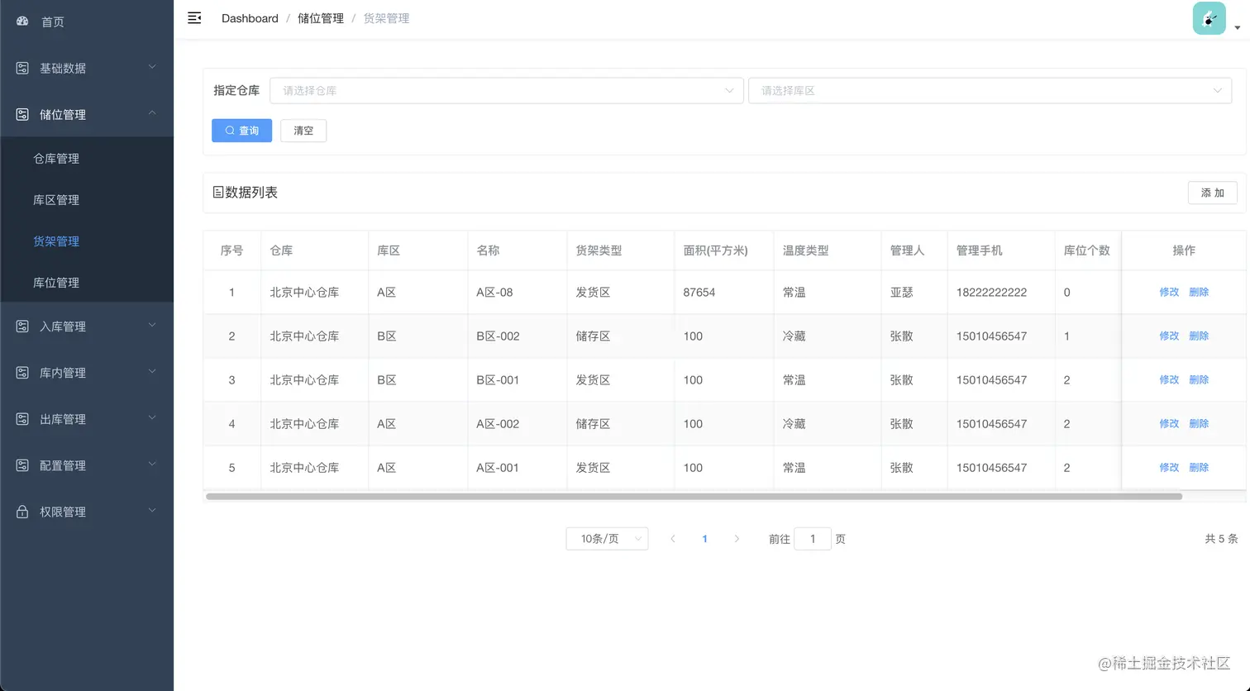Expand the 基础数据 menu chevron

coord(152,67)
